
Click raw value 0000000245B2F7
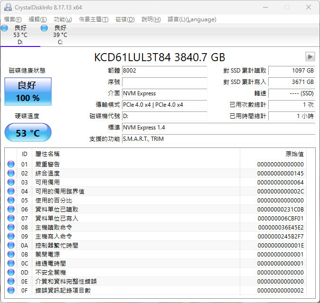click(x=281, y=236)
